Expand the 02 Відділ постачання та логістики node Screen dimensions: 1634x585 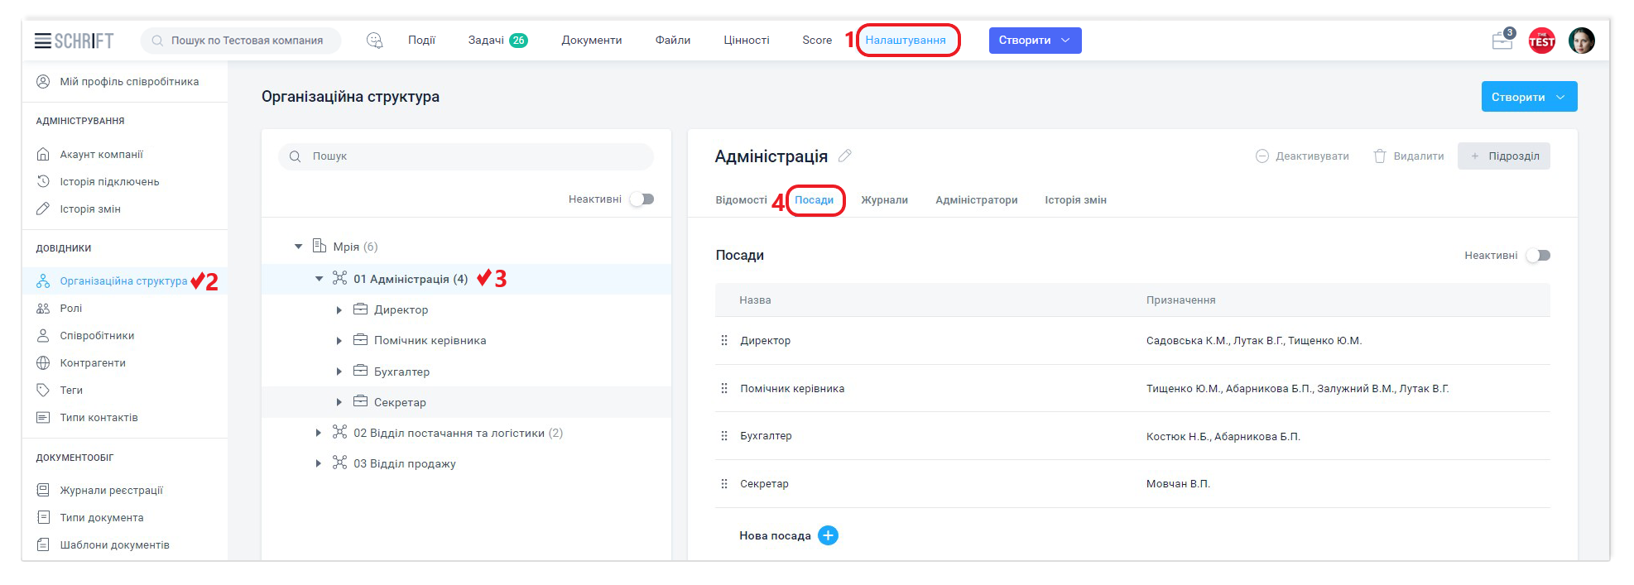pos(319,433)
